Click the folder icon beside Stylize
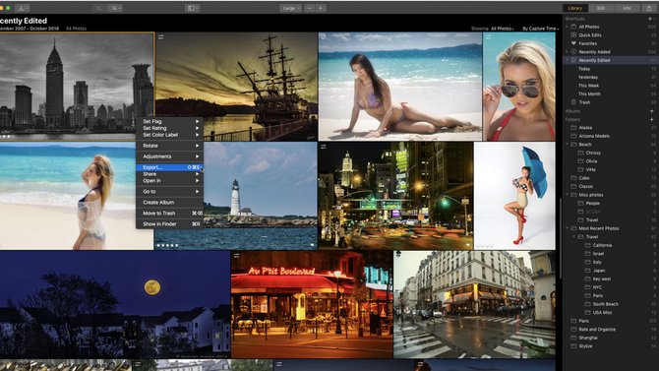The image size is (659, 371). (x=573, y=345)
